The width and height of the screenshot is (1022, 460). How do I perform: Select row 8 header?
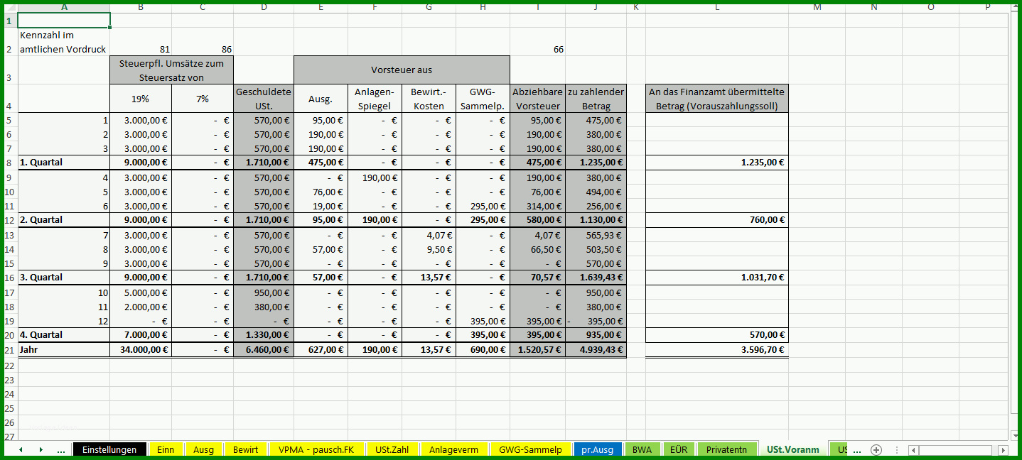point(10,163)
